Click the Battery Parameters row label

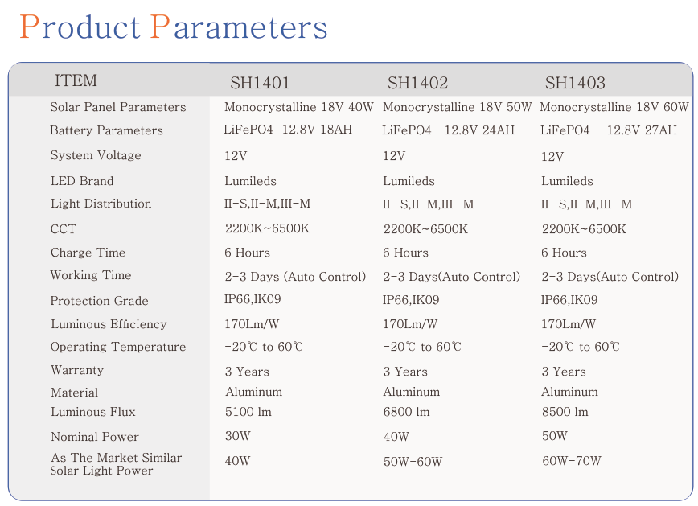(x=106, y=130)
